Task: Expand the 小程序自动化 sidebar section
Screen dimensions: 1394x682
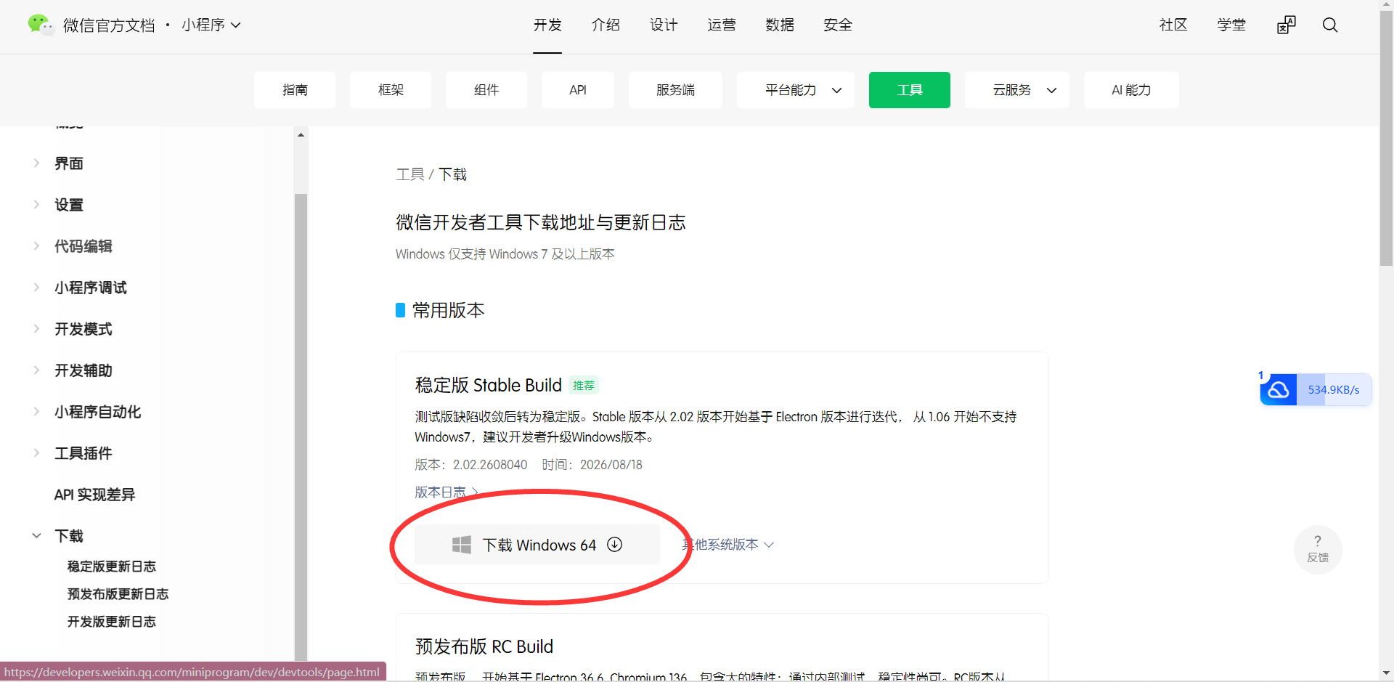Action: [36, 412]
